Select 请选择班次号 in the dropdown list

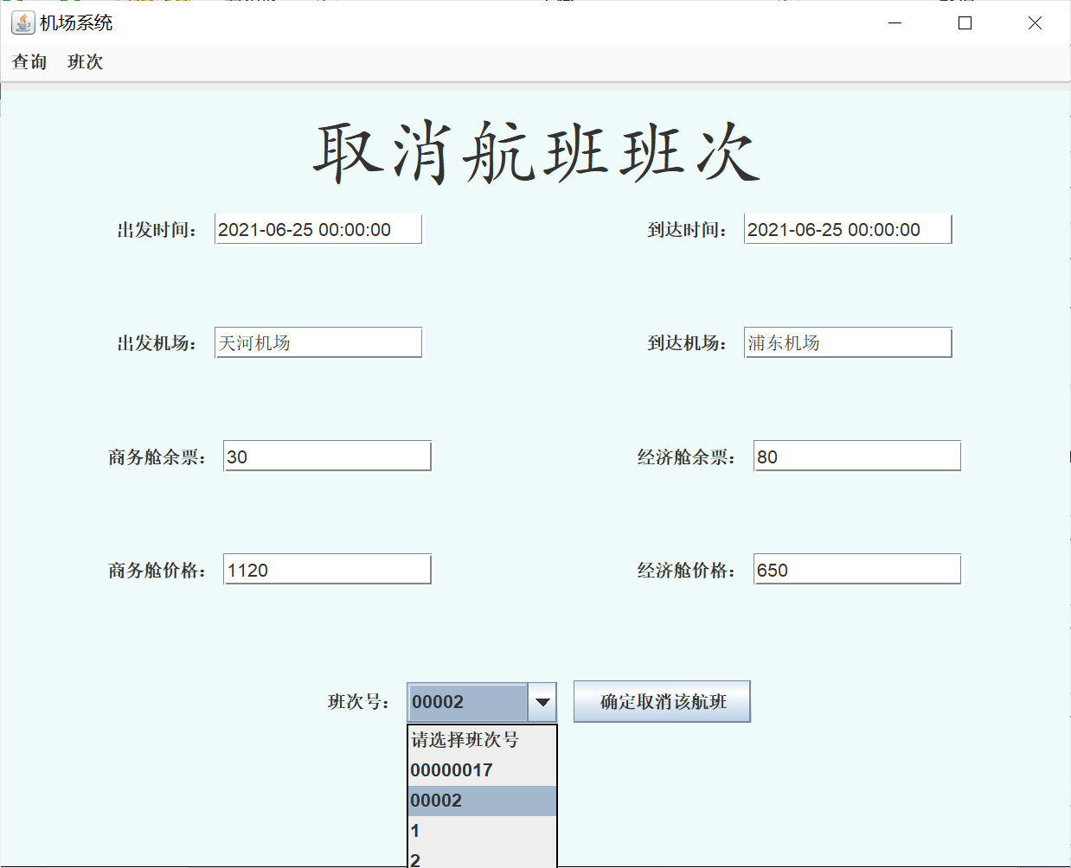pyautogui.click(x=482, y=740)
